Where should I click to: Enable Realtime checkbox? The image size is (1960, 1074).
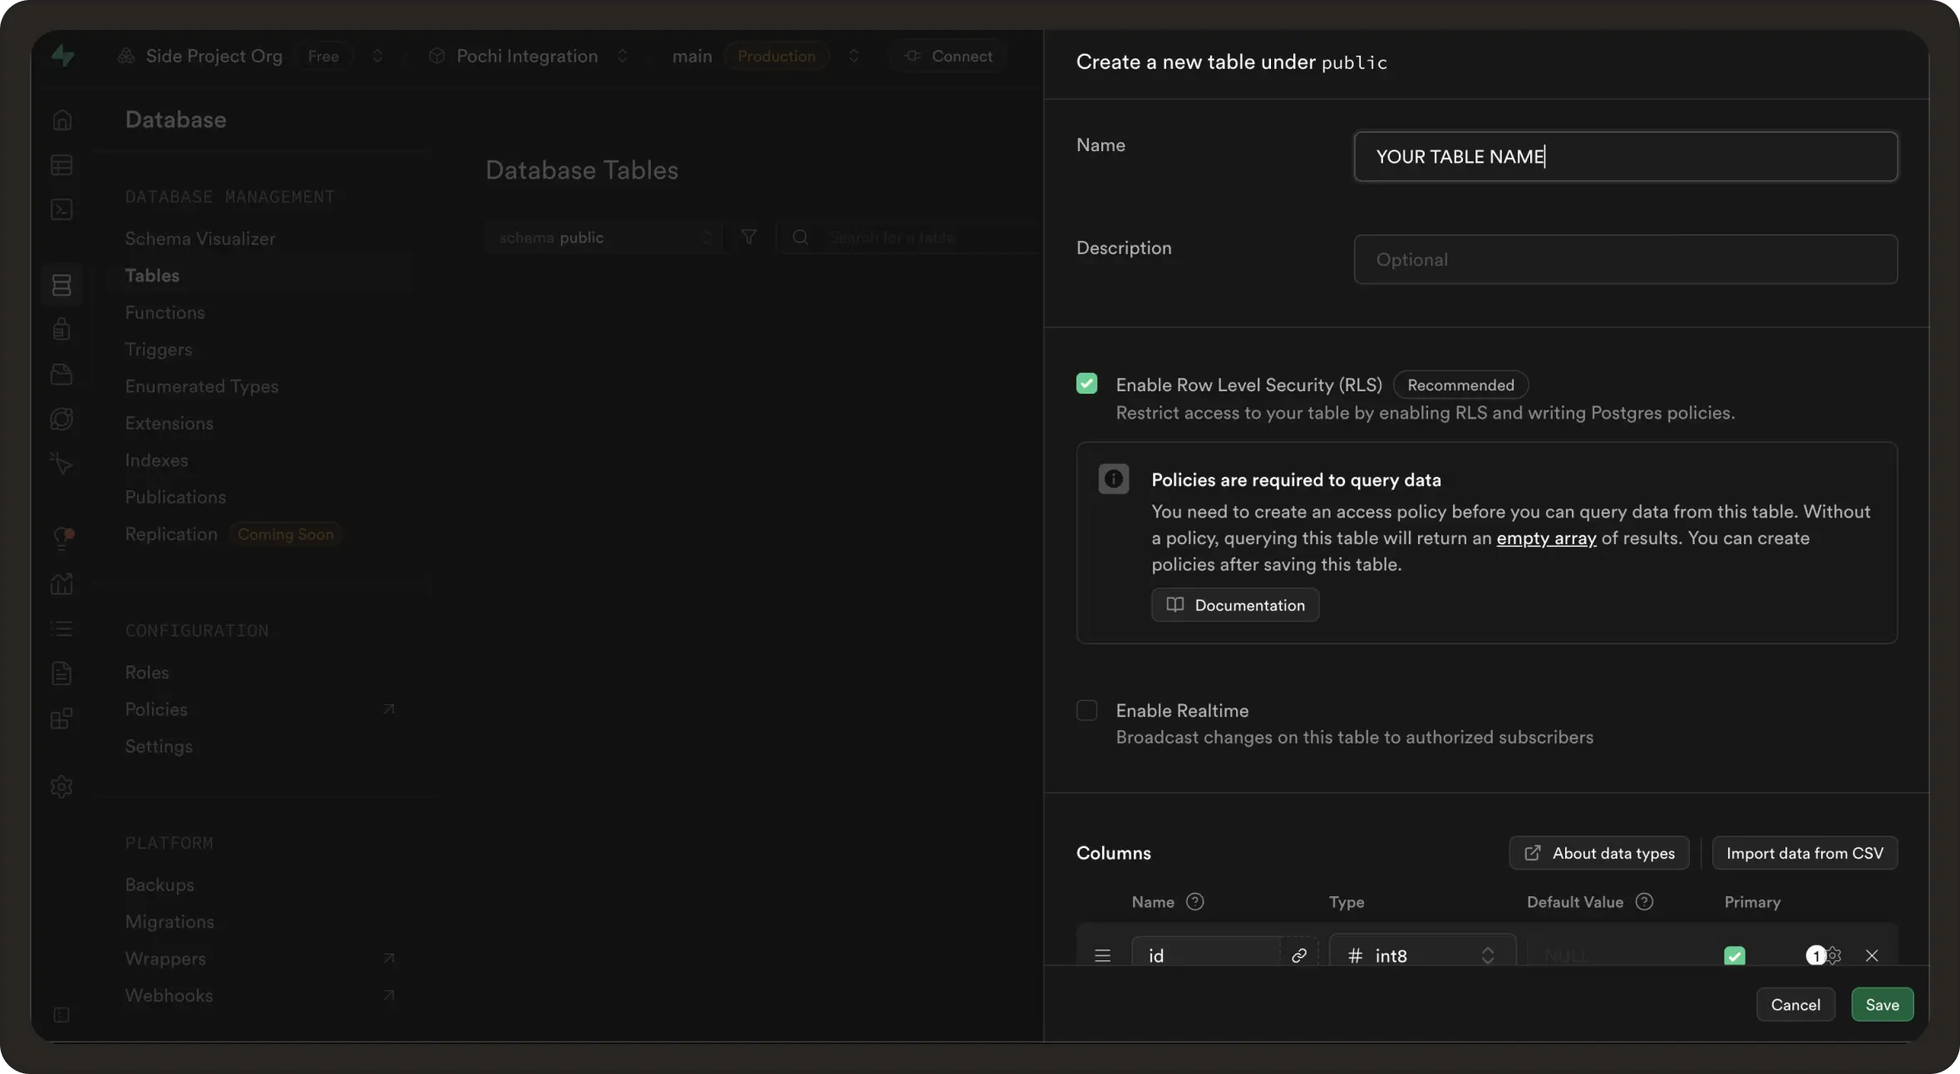click(x=1086, y=710)
